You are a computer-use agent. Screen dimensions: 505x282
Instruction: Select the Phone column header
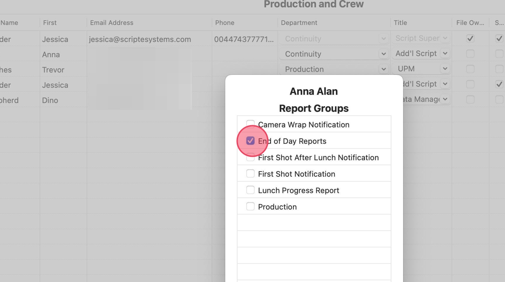(x=225, y=23)
